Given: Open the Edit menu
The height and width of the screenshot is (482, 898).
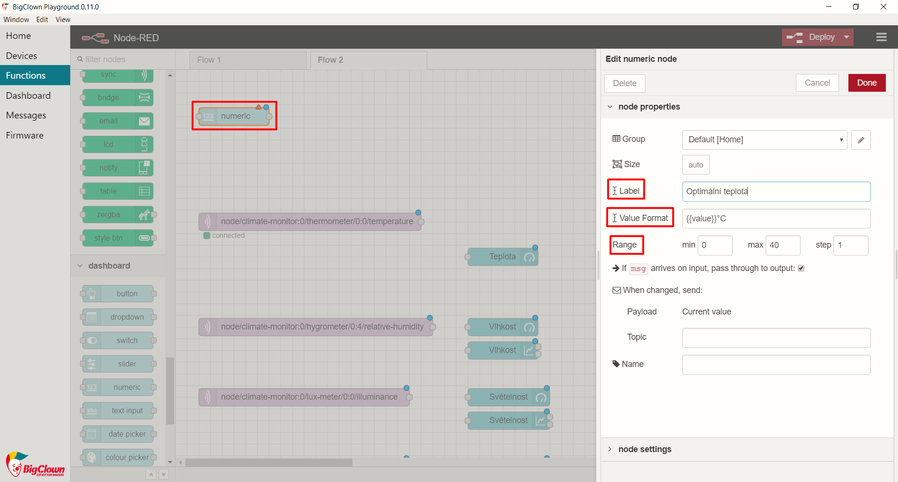Looking at the screenshot, I should coord(42,19).
